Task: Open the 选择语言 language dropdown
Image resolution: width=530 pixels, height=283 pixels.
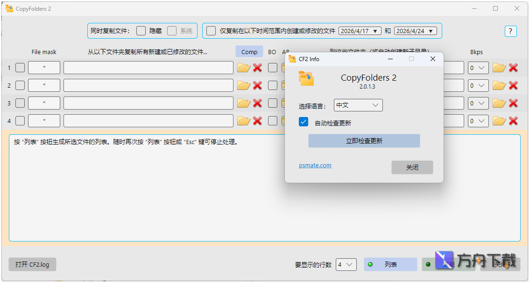Action: (x=358, y=105)
